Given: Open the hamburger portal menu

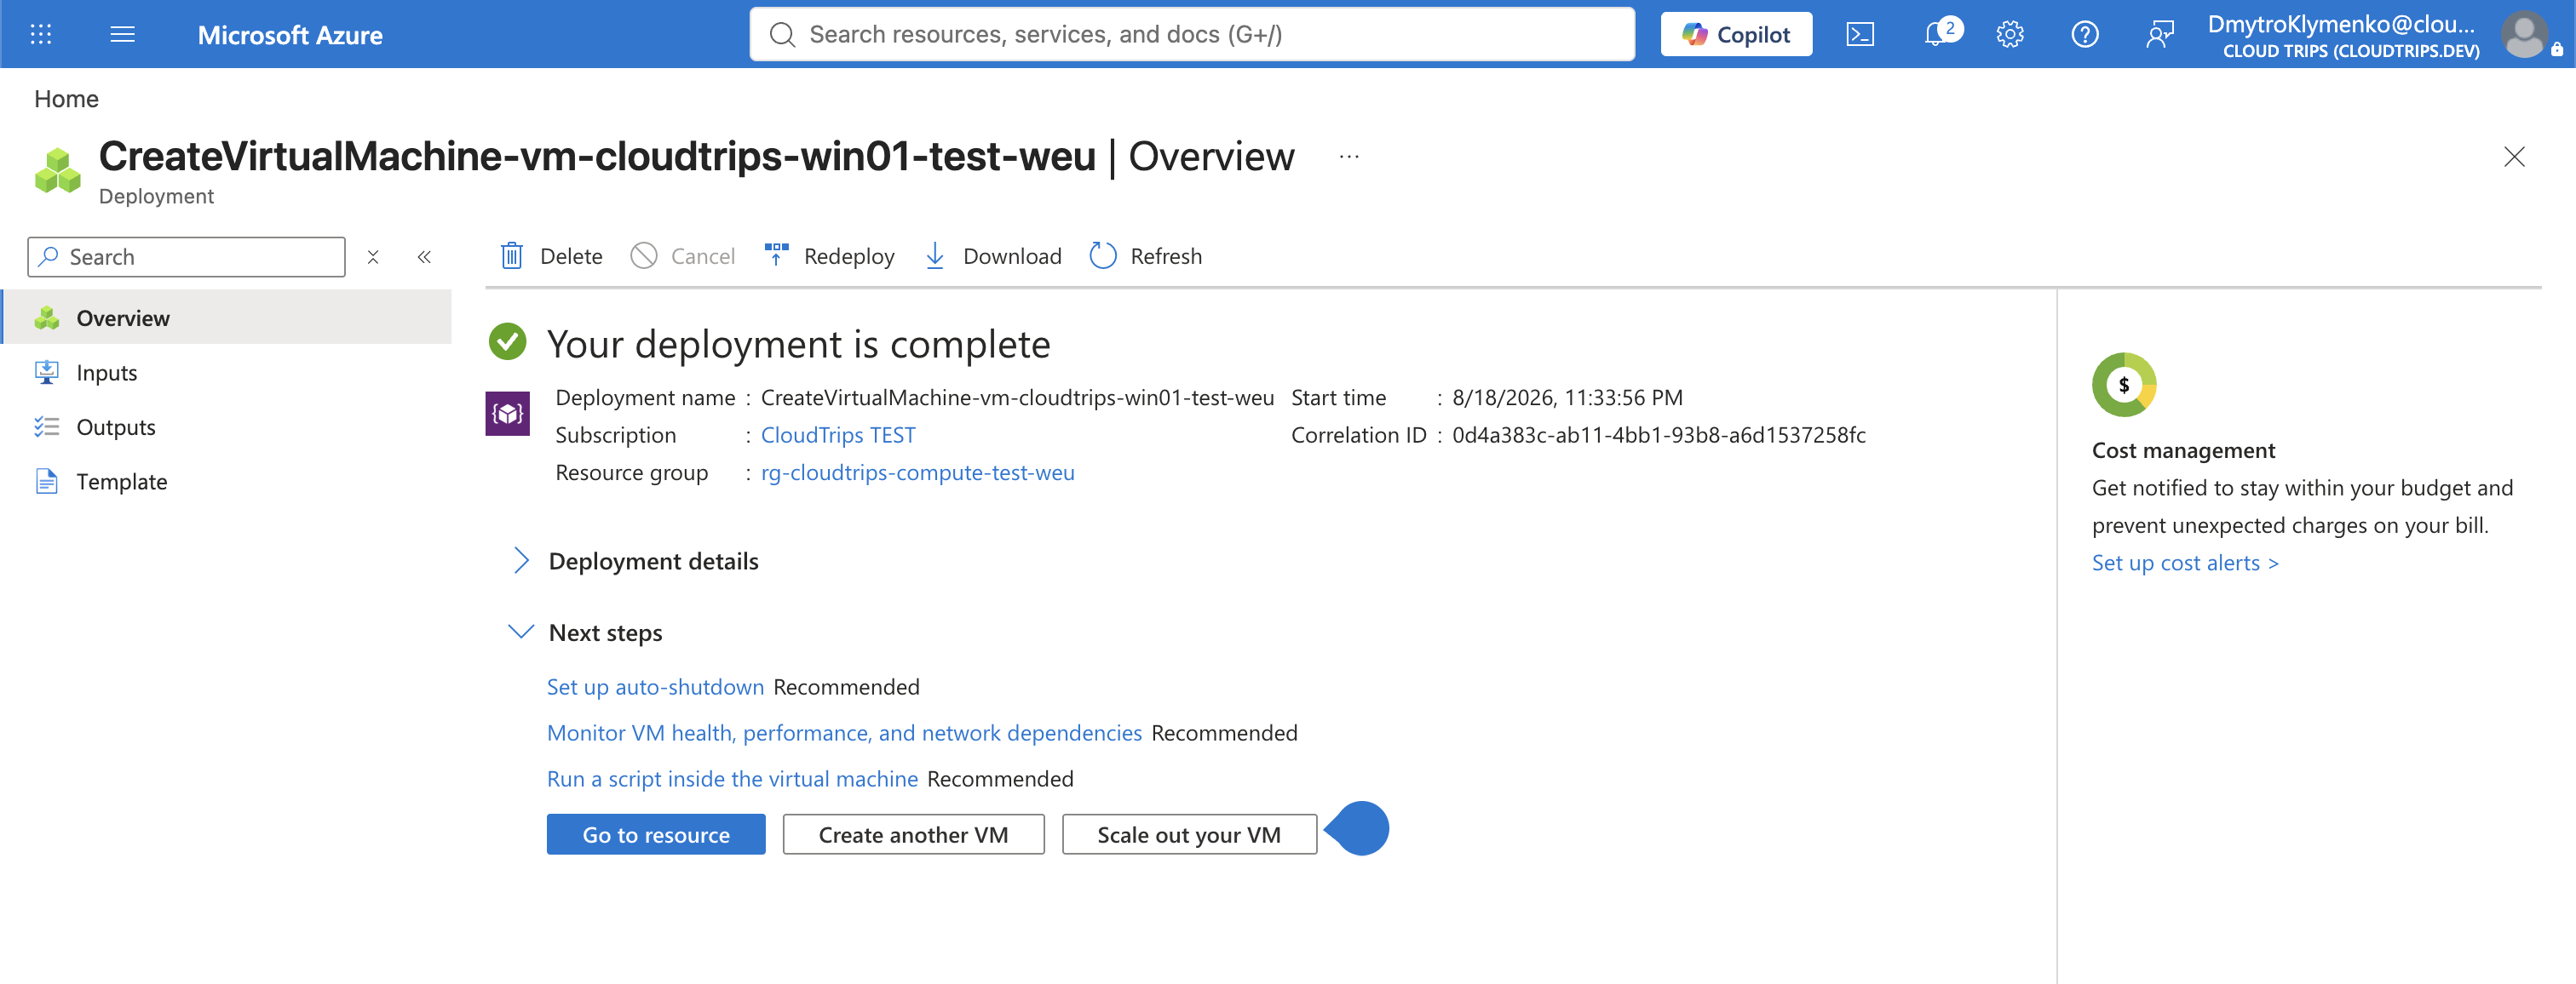Looking at the screenshot, I should [x=122, y=35].
